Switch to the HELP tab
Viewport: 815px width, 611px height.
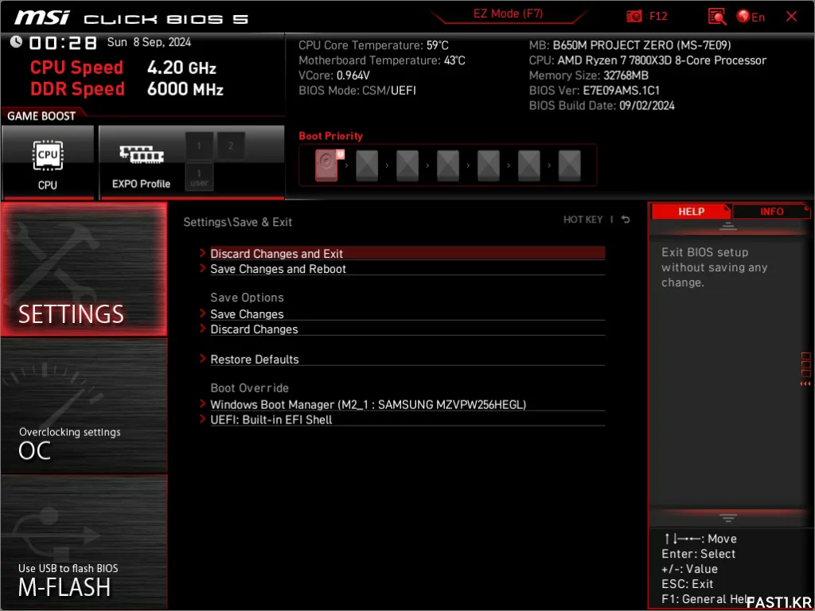coord(691,212)
